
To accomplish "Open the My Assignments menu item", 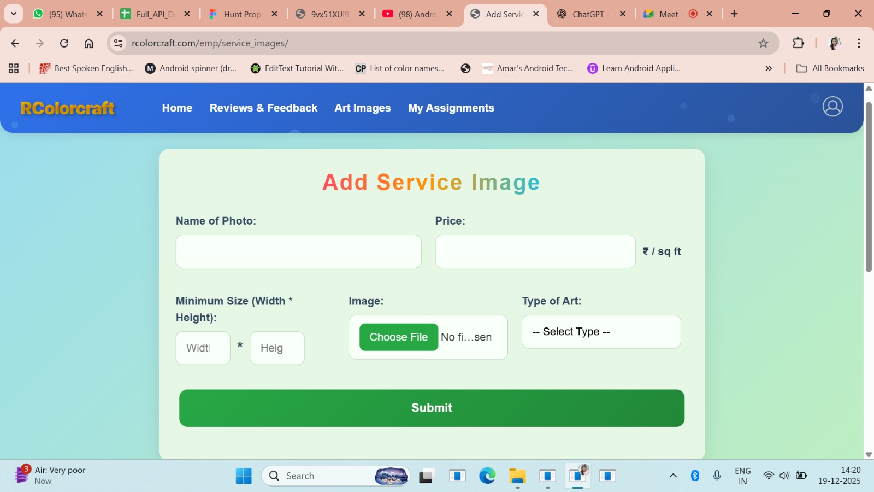I will (x=451, y=108).
